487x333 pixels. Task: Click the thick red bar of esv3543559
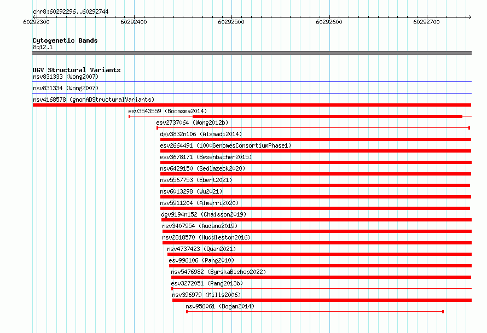tap(327, 116)
